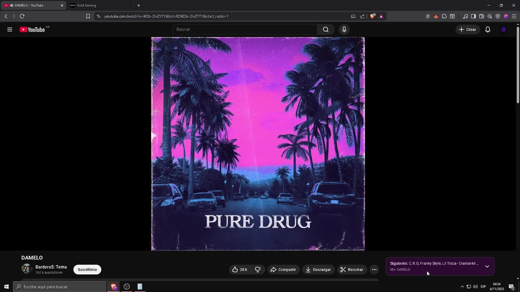
Task: Open the three-dot more actions menu
Action: (374, 270)
